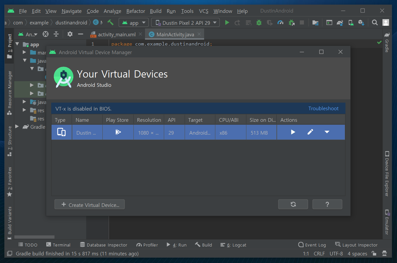Open the Event Log
Screen dimensions: 397x263
tap(312, 245)
